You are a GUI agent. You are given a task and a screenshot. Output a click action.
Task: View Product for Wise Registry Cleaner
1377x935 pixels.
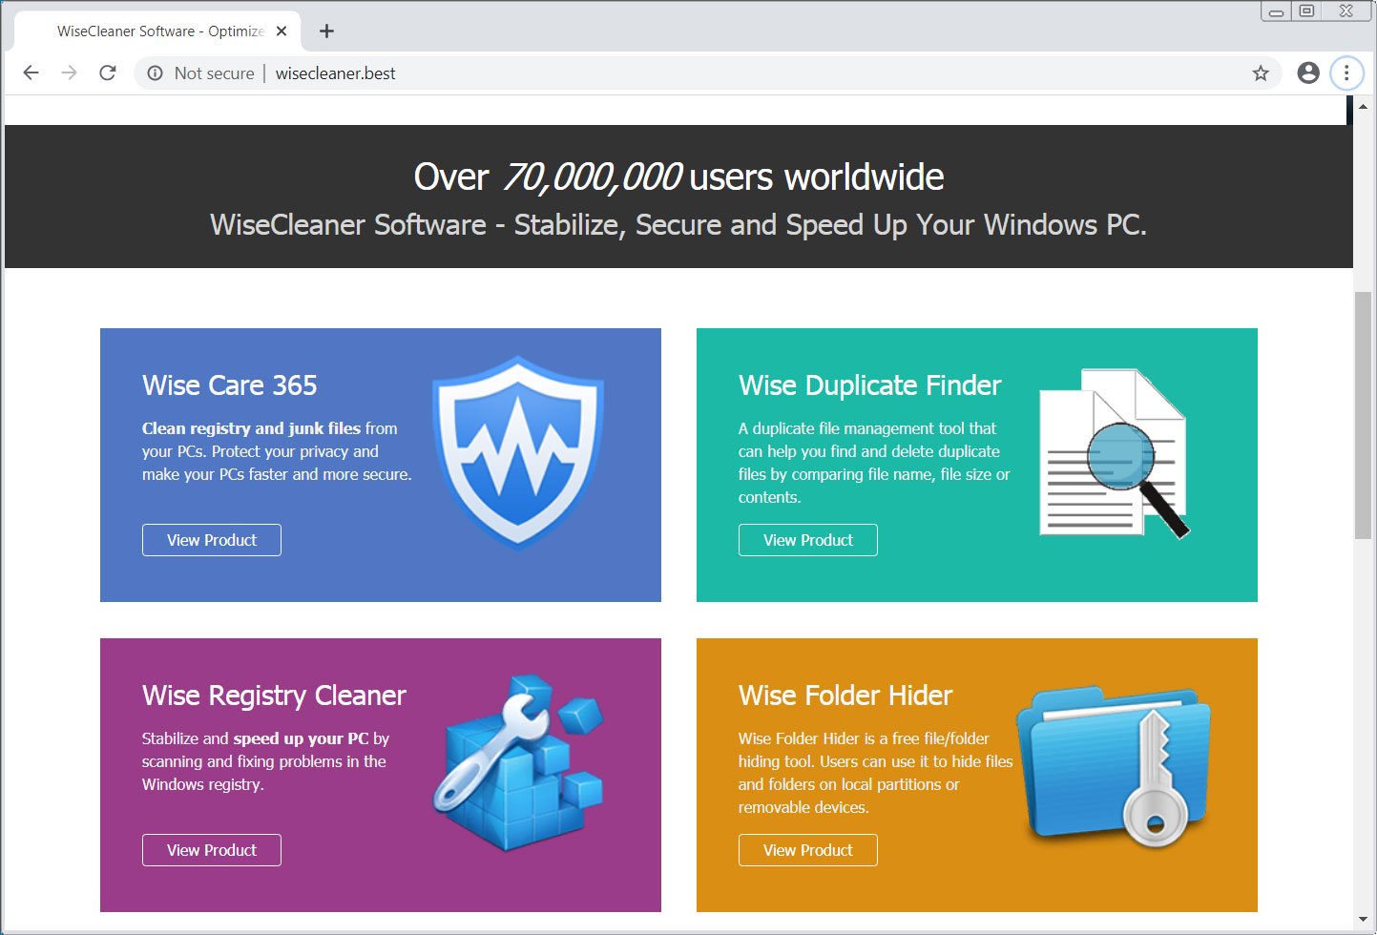212,850
